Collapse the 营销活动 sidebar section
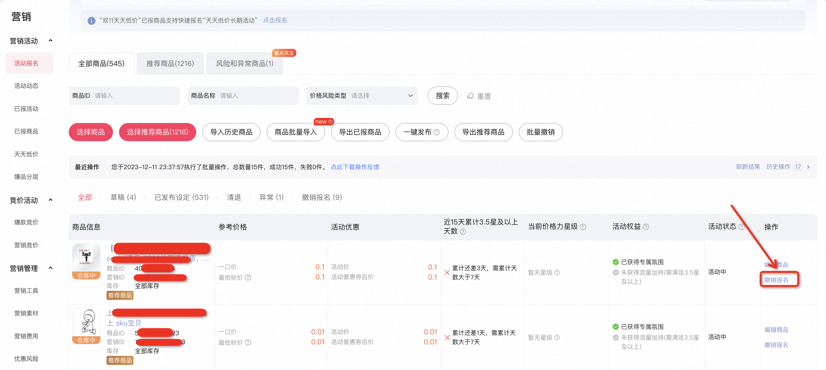This screenshot has height=370, width=826. [51, 41]
